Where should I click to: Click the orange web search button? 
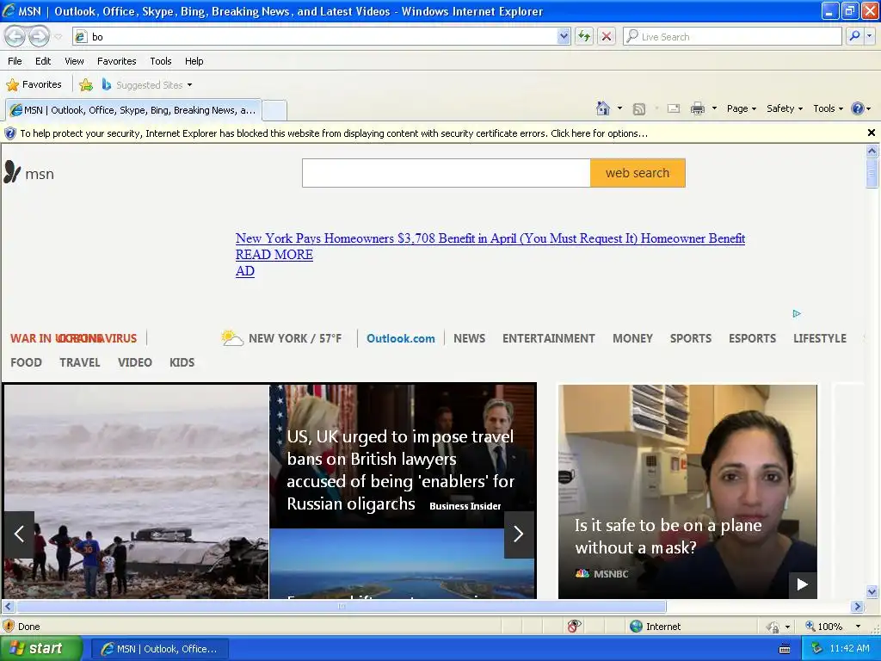[x=638, y=172]
